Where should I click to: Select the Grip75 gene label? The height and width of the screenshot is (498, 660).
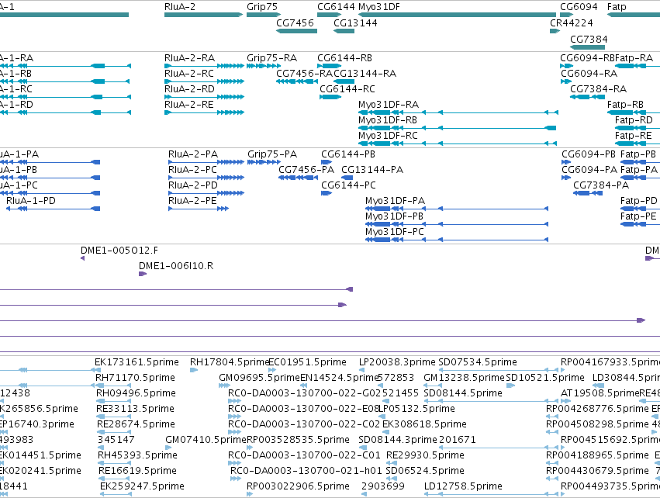coord(262,7)
